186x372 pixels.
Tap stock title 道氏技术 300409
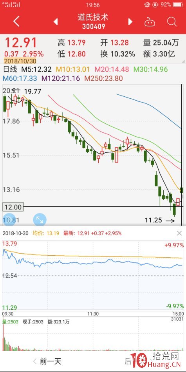93,22
